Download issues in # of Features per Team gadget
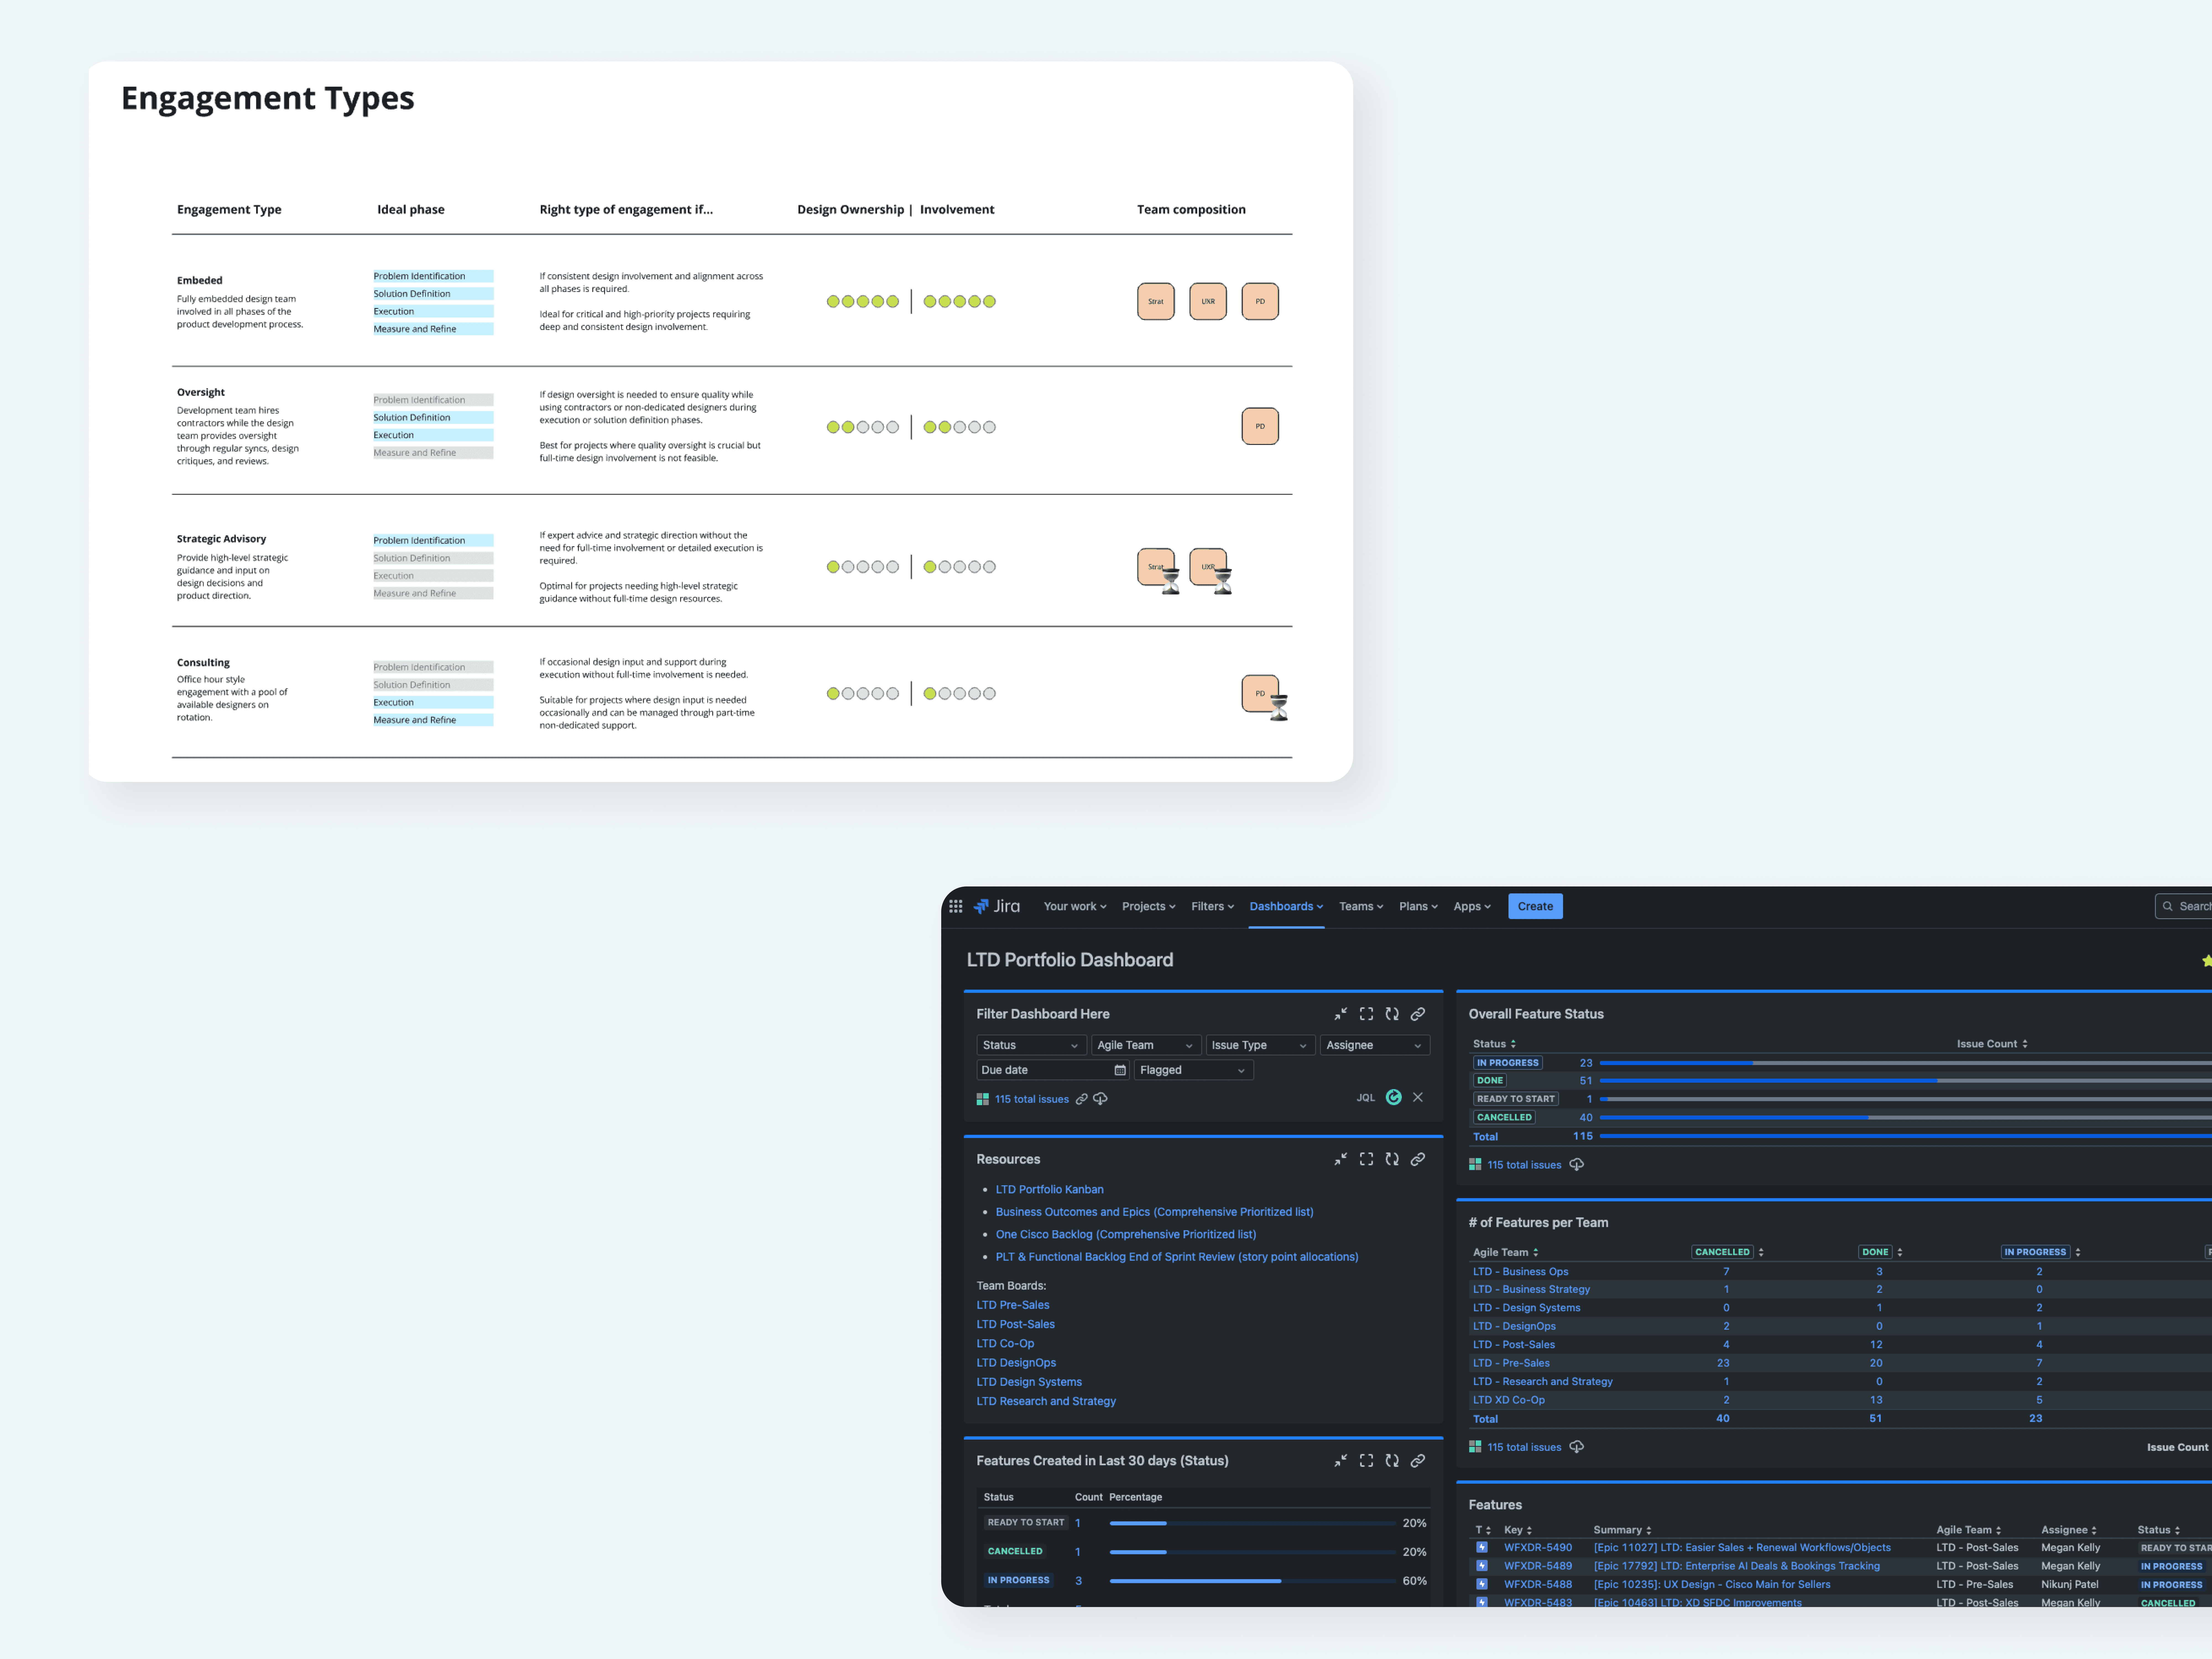 [x=1577, y=1447]
